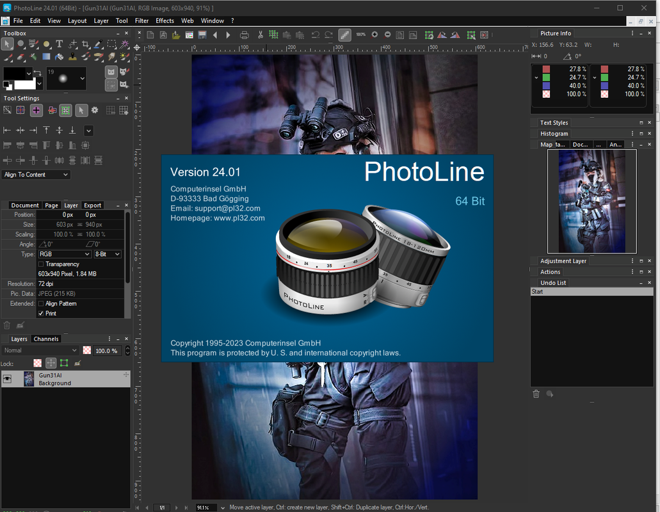Select the arrow Layer tool in Toolbox

pos(7,44)
